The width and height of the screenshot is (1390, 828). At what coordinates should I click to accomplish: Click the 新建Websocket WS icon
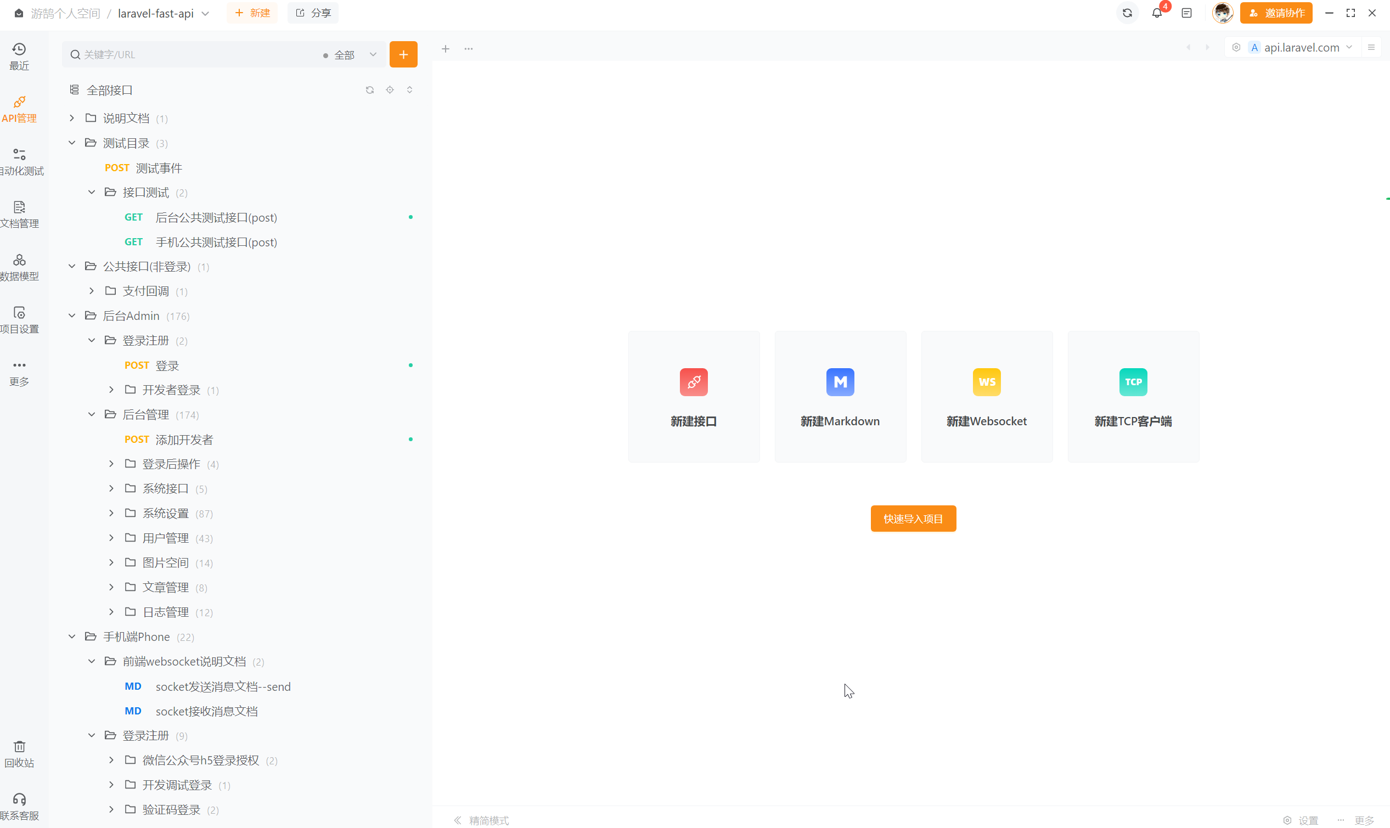(x=986, y=382)
